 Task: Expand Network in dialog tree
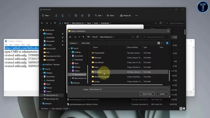[x=69, y=83]
